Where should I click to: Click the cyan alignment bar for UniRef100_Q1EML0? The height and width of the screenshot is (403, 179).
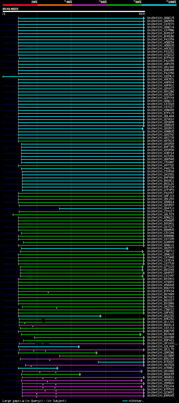point(74,76)
